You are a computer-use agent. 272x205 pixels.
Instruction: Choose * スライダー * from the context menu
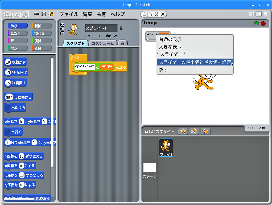(x=195, y=54)
